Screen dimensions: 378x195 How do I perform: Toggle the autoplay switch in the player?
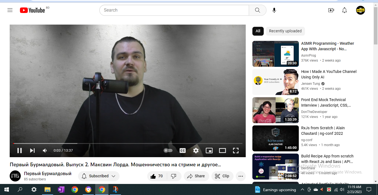[x=168, y=151]
